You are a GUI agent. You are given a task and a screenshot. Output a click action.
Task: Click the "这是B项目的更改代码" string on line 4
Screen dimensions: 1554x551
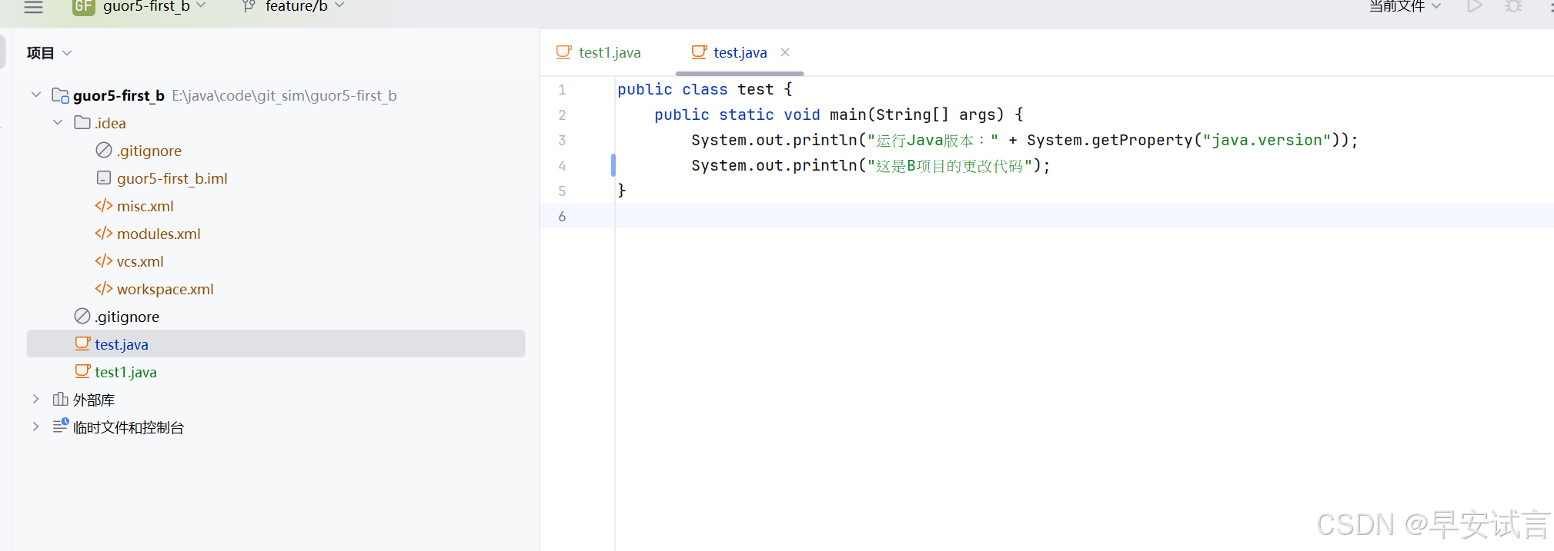950,165
